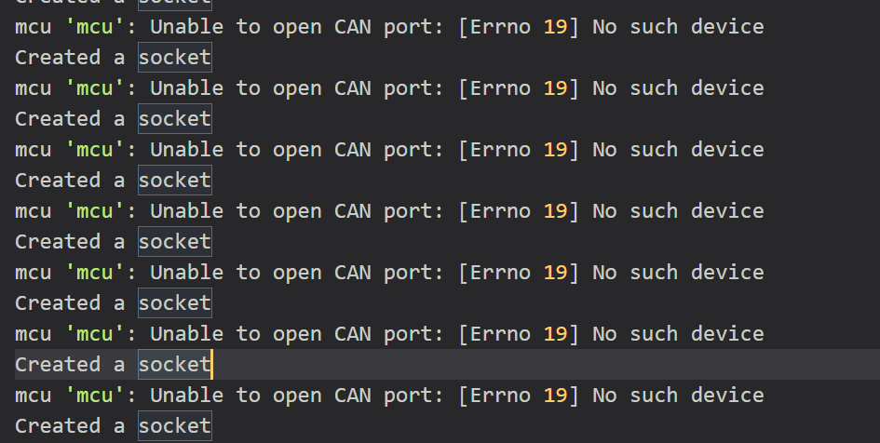Click "port:" in the second error line from top

tap(414, 88)
